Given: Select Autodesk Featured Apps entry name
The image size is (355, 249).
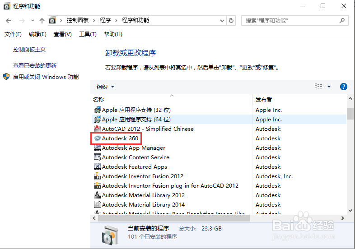Looking at the screenshot, I should (x=135, y=167).
